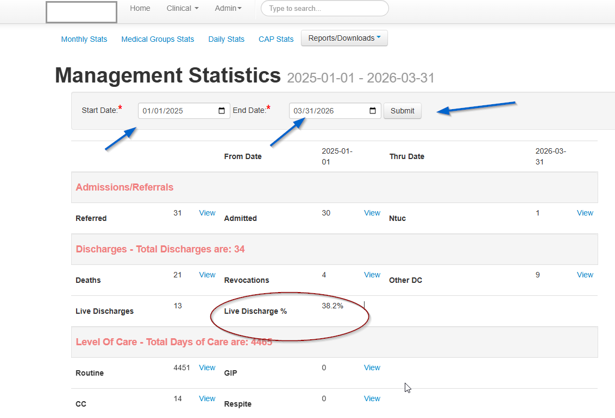Open the Start Date calendar picker icon
This screenshot has height=418, width=615.
222,111
